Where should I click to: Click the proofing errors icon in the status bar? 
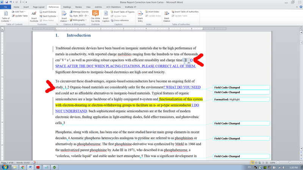34,162
